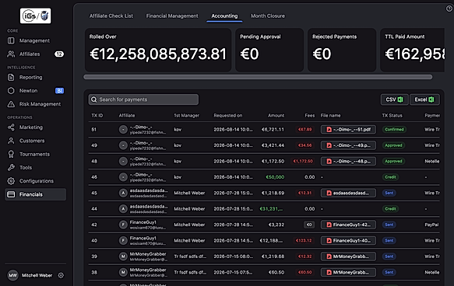Open the Tools wrench icon

pyautogui.click(x=11, y=168)
